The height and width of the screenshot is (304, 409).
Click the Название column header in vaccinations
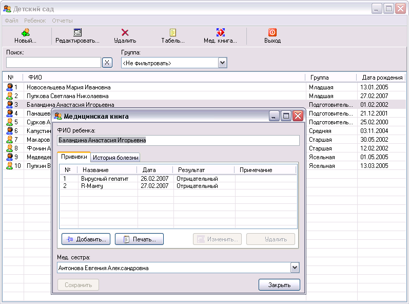(107, 170)
